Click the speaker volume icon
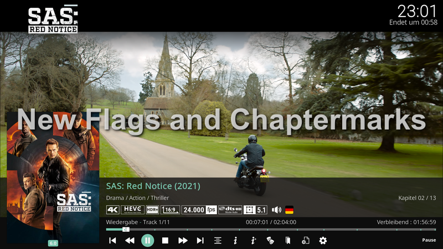Viewport: 443px width, 249px height. [x=276, y=210]
